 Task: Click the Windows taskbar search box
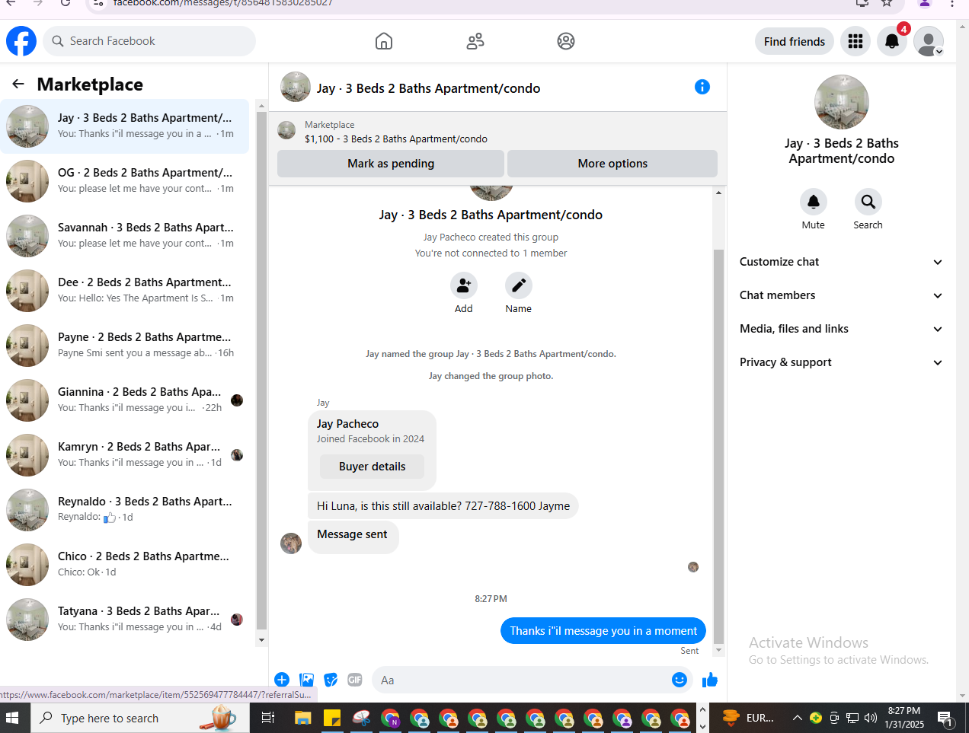[140, 718]
